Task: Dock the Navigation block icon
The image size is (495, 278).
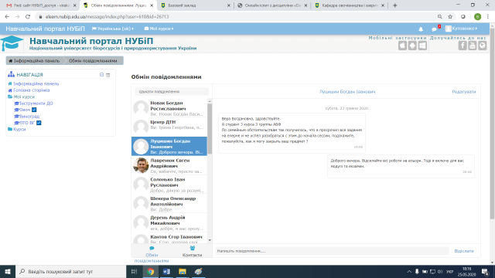Action: point(108,75)
